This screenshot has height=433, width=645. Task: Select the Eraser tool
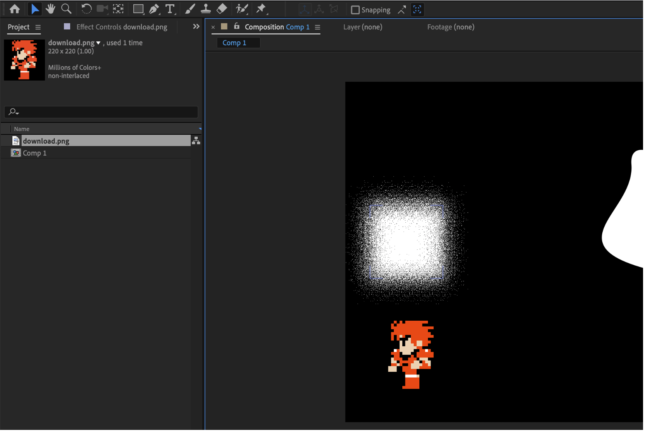222,9
